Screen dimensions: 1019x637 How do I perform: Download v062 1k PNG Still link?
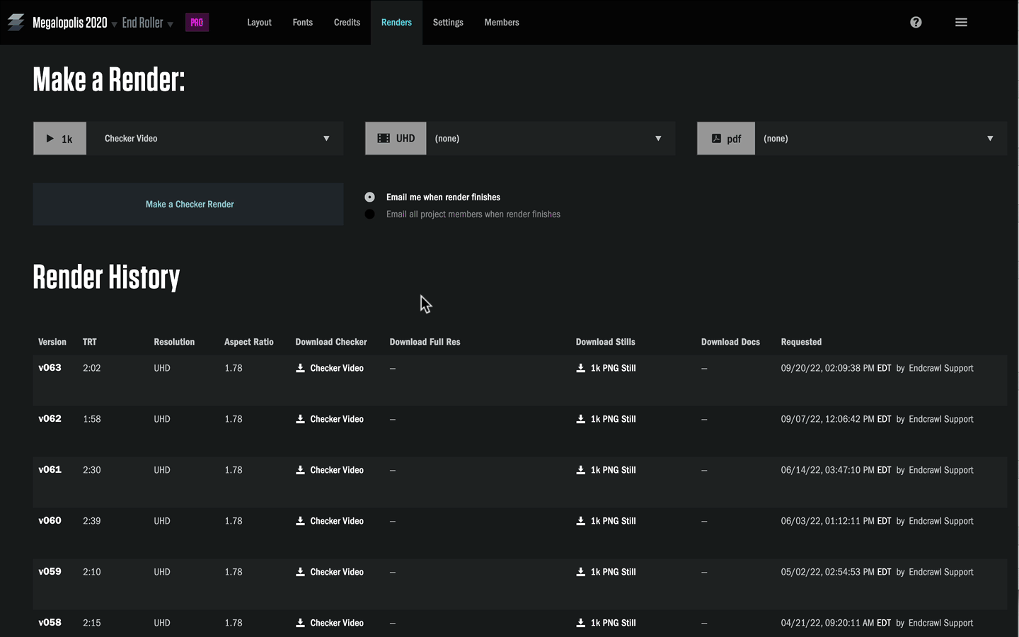pos(614,419)
